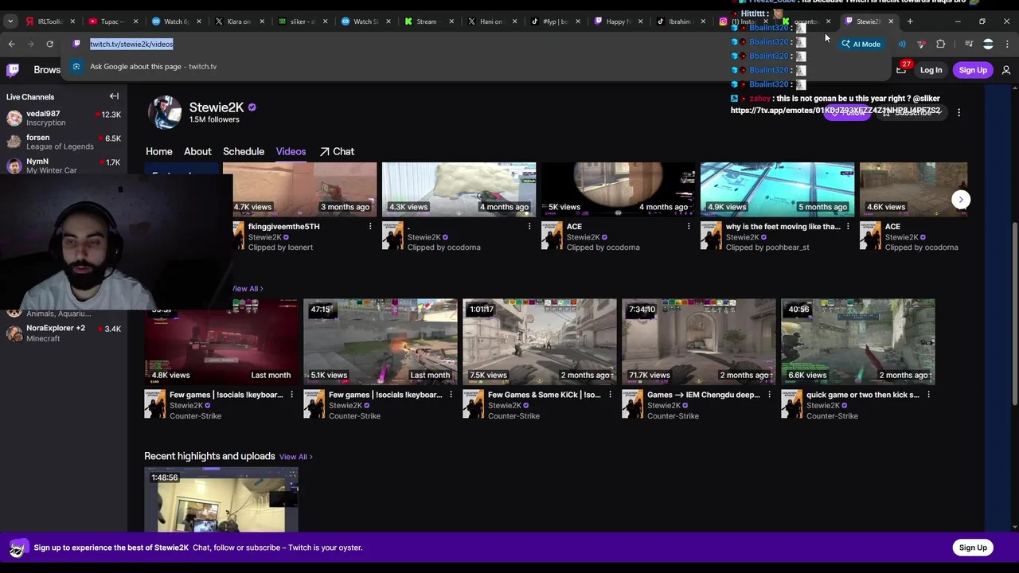Open title of quick game or two video
This screenshot has height=573, width=1019.
click(862, 395)
